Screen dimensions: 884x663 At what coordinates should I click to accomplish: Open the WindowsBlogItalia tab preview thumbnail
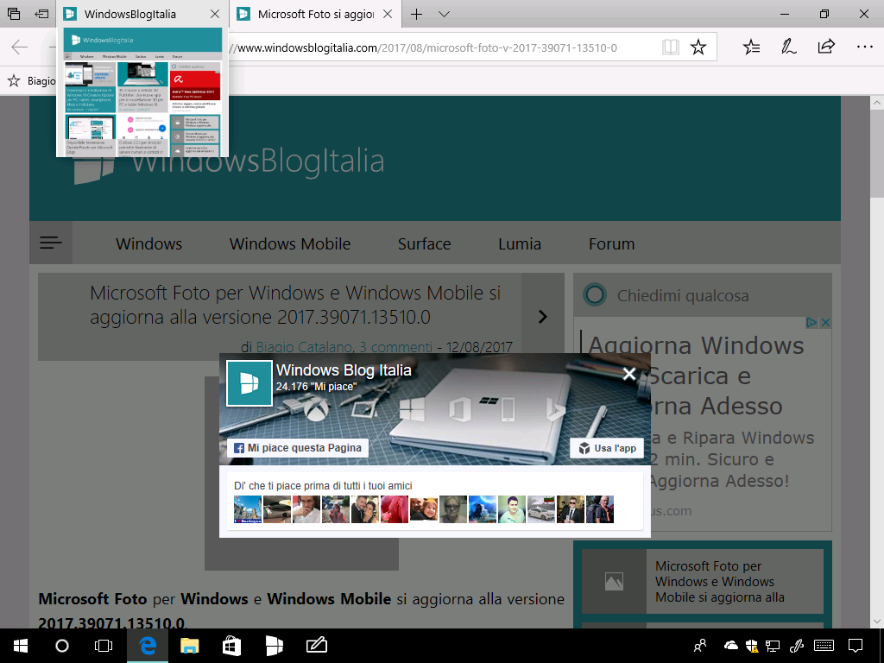[142, 92]
